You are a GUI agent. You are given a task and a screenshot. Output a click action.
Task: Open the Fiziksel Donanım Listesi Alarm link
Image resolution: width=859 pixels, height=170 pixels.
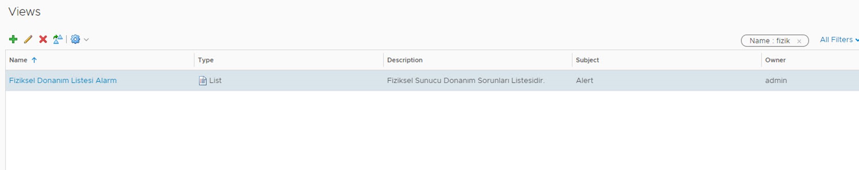tap(63, 80)
